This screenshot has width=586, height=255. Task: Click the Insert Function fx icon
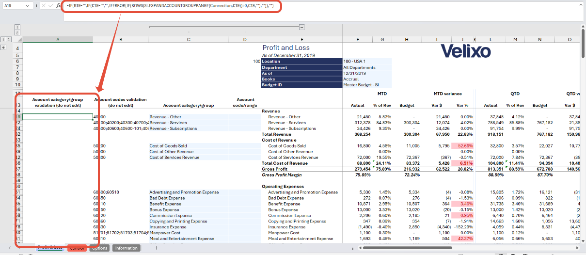tap(59, 5)
